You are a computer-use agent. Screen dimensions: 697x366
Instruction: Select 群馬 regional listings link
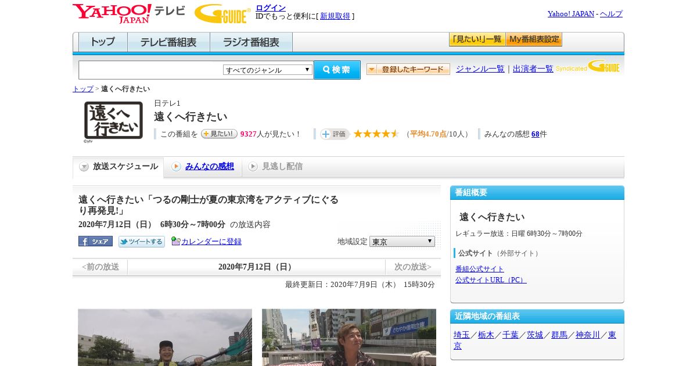point(559,335)
